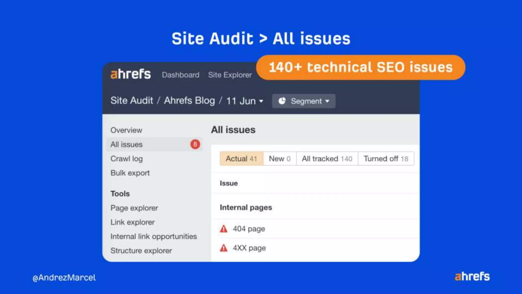Open Structure explorer tool
The image size is (522, 294).
point(141,251)
